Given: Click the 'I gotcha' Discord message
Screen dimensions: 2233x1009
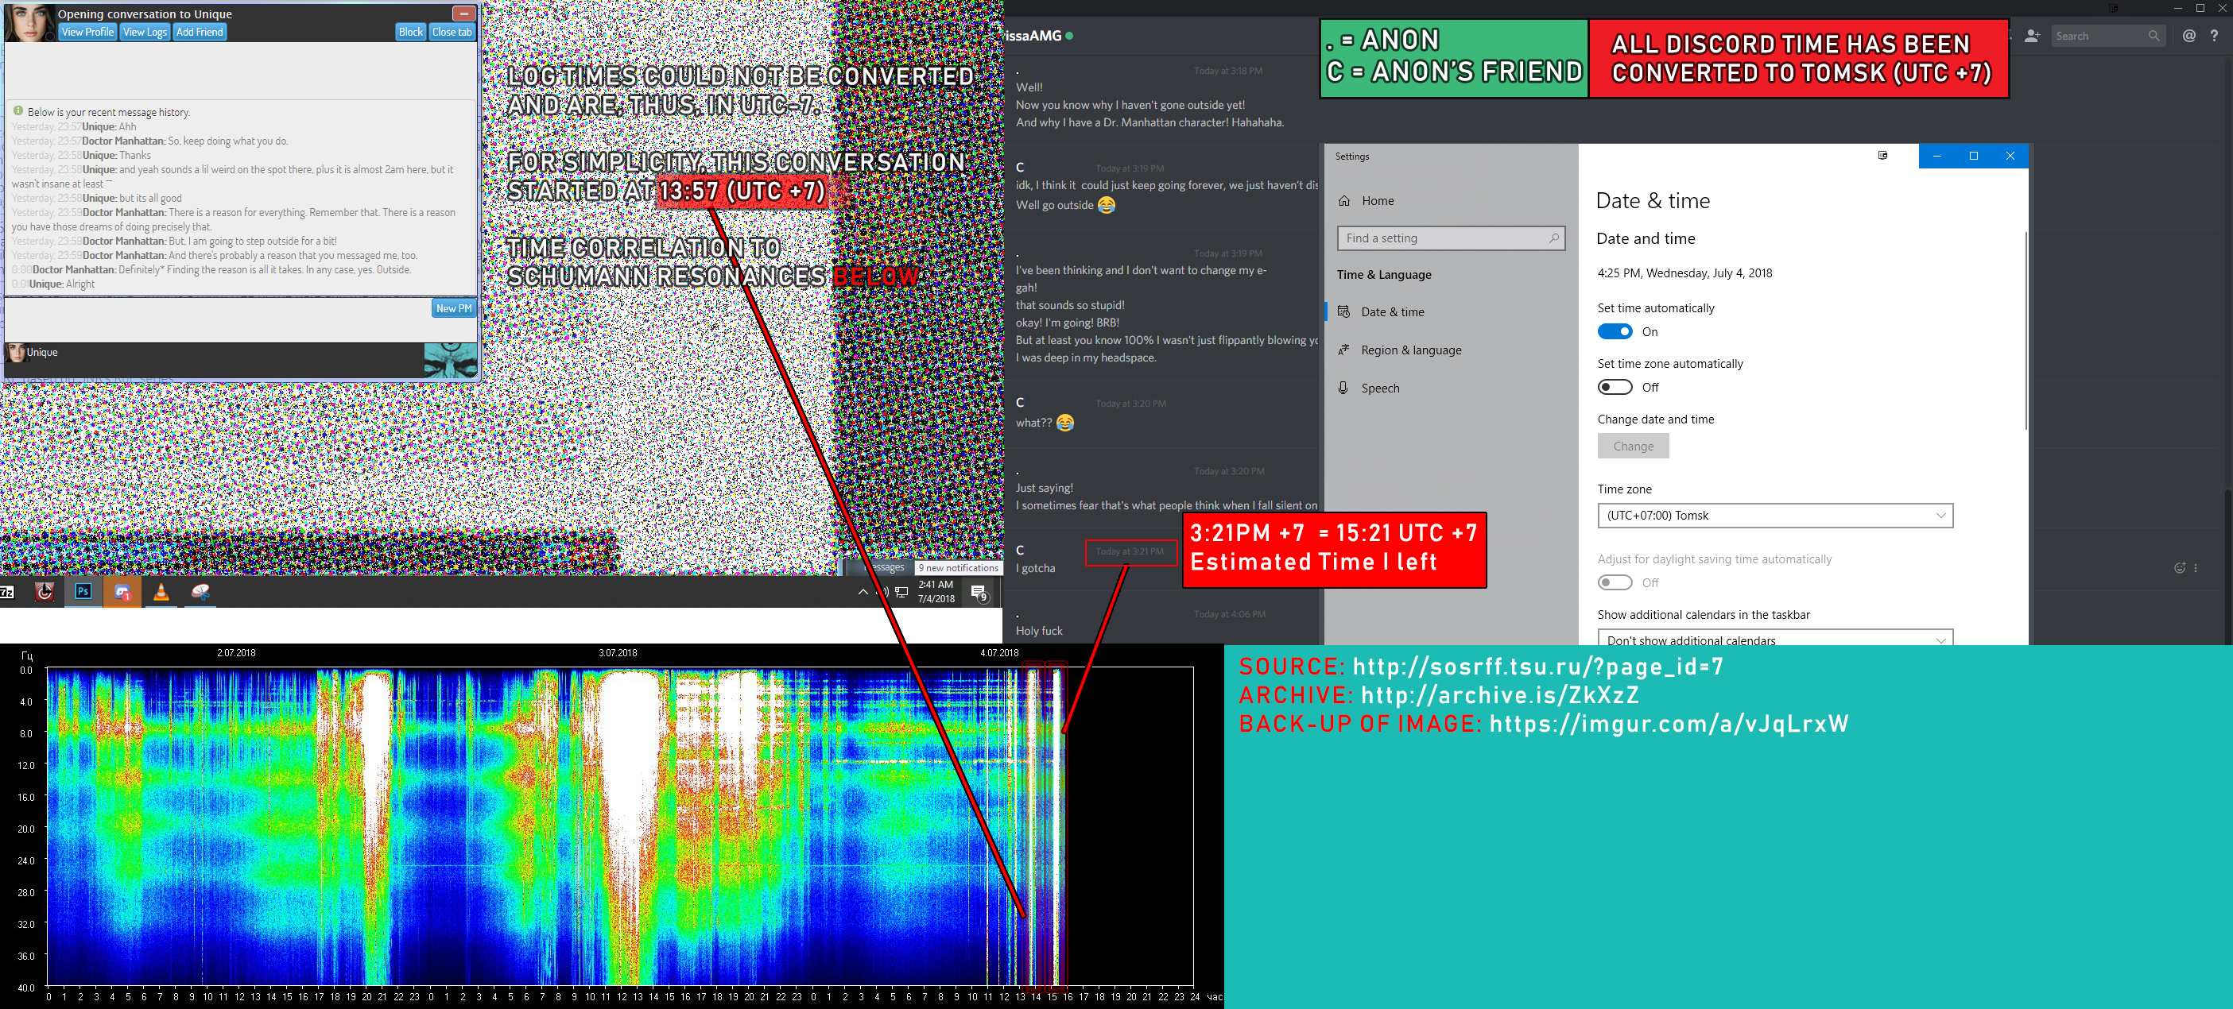Looking at the screenshot, I should coord(1036,568).
